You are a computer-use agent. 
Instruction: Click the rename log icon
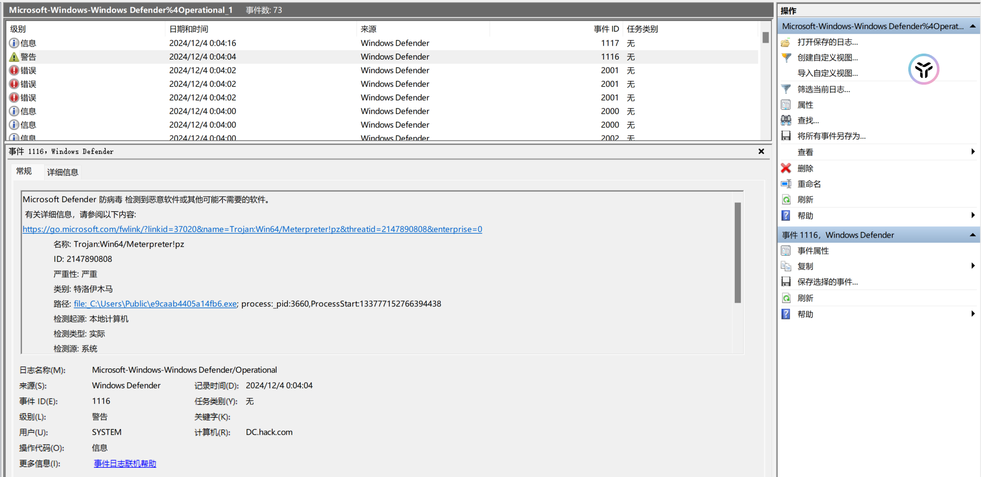pyautogui.click(x=786, y=184)
